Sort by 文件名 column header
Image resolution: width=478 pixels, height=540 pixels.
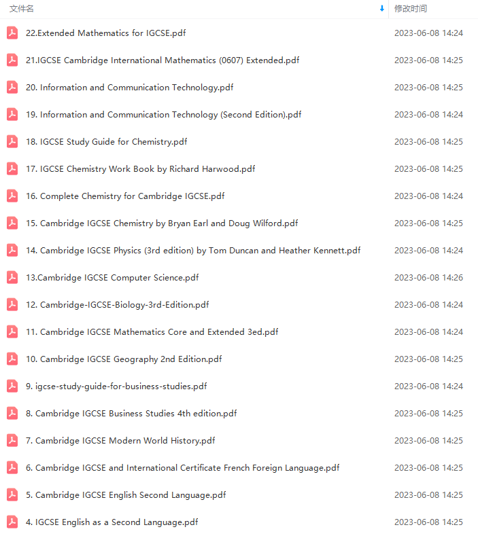21,9
